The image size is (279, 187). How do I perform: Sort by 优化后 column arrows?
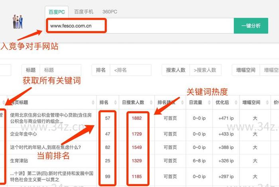(236, 102)
